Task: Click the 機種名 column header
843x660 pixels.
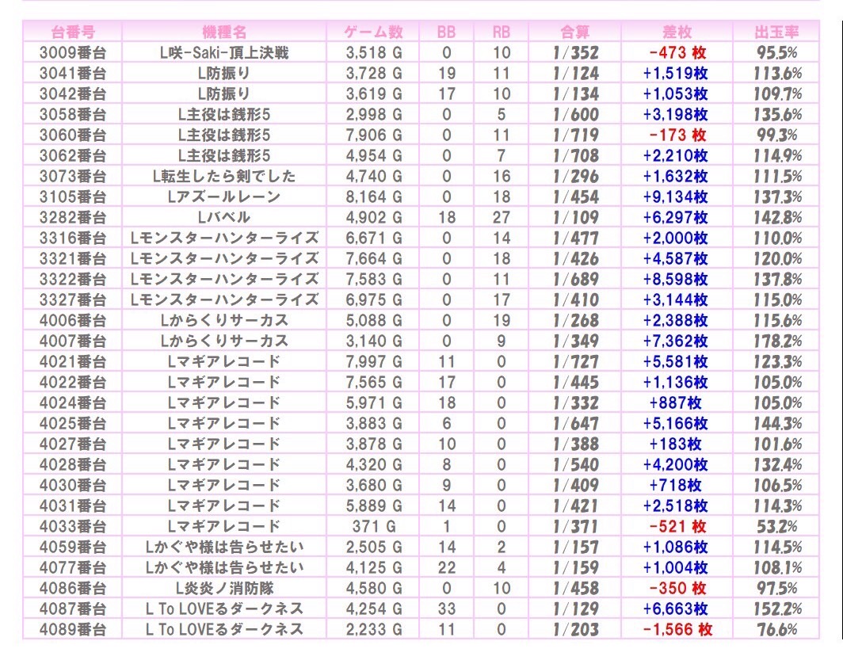Action: coord(224,32)
